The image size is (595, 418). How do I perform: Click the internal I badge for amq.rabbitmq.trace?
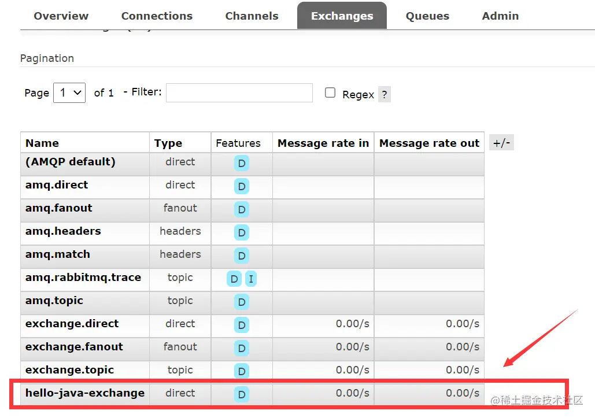tap(251, 279)
